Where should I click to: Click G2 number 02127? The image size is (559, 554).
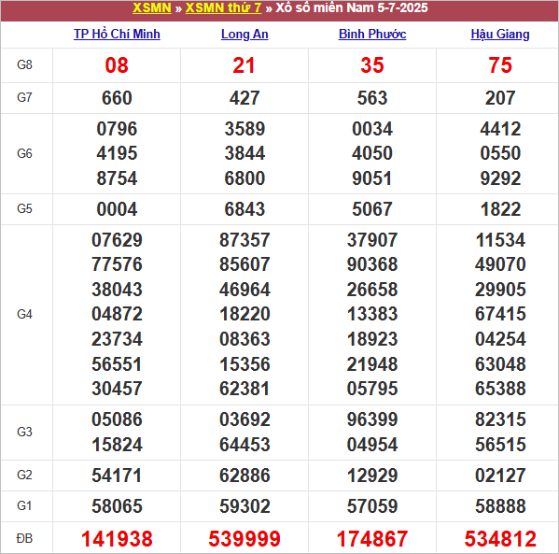pos(500,476)
